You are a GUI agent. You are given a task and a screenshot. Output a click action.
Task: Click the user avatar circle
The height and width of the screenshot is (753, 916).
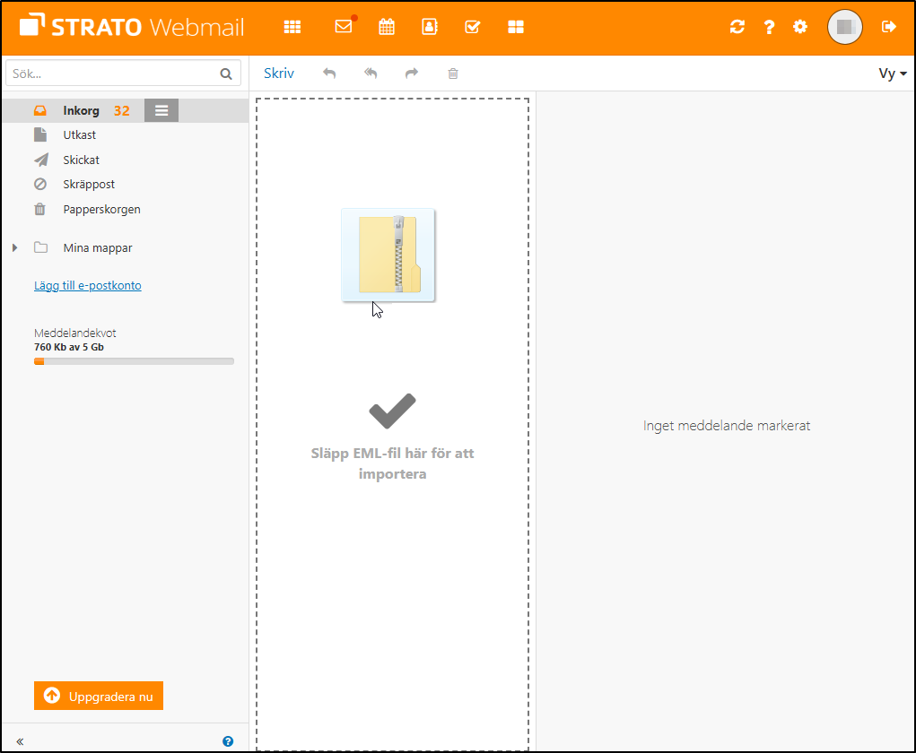point(844,27)
